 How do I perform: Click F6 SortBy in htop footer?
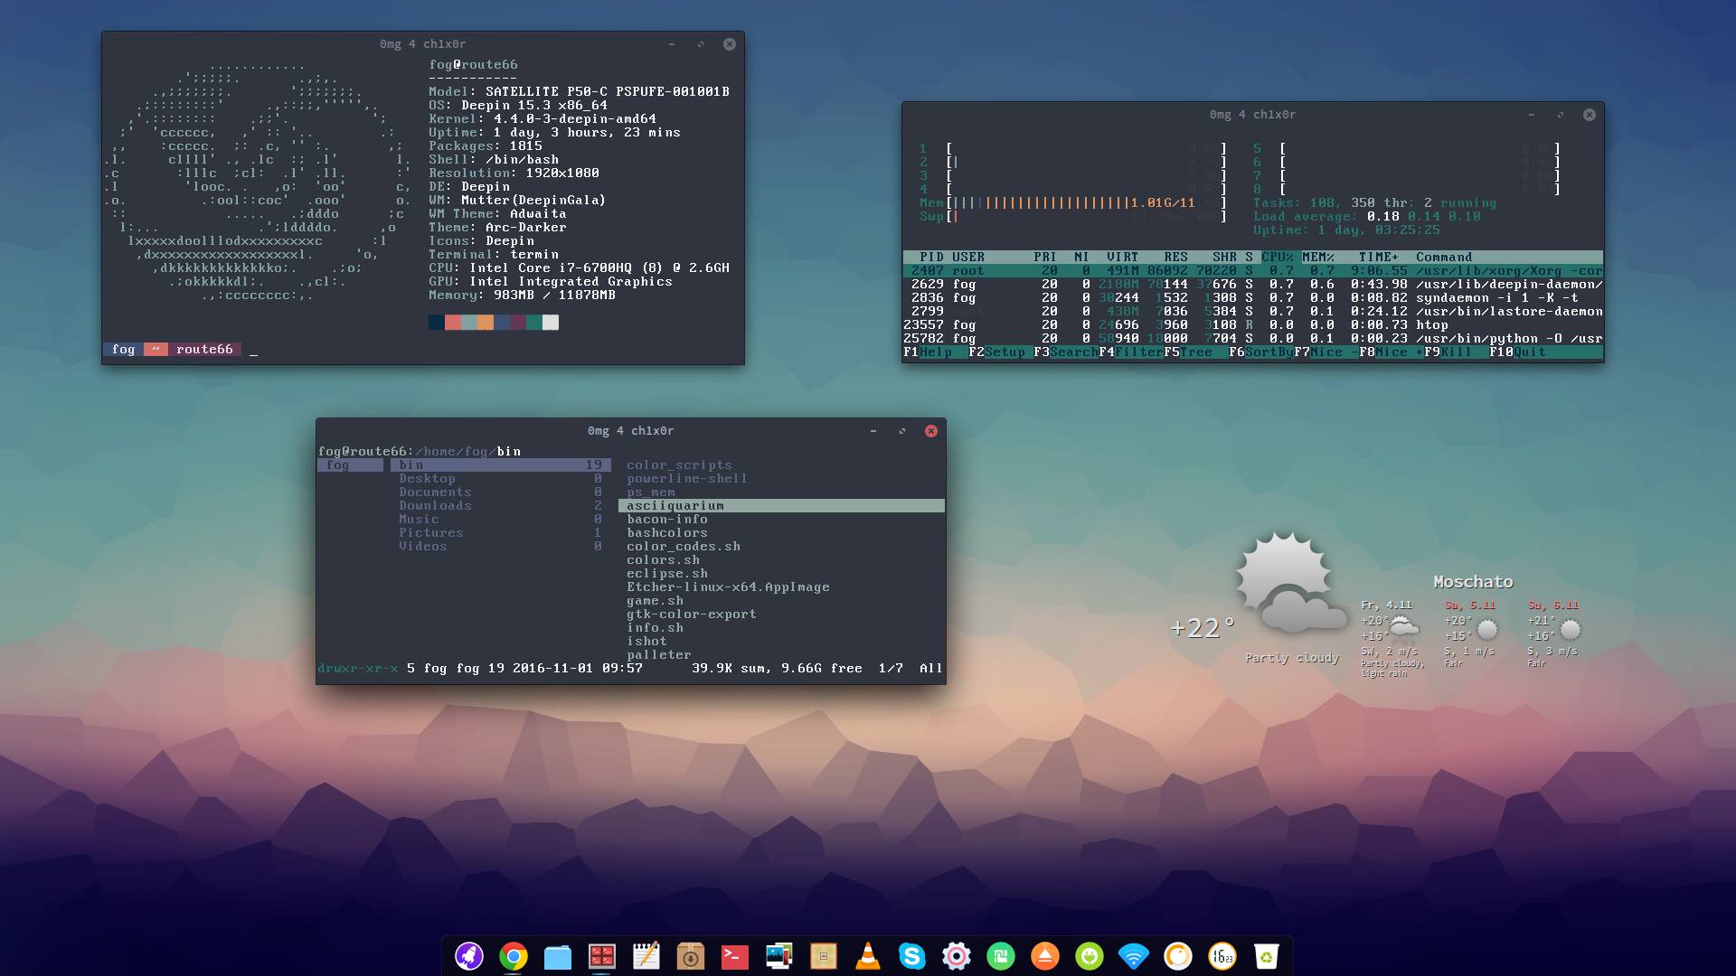coord(1268,352)
